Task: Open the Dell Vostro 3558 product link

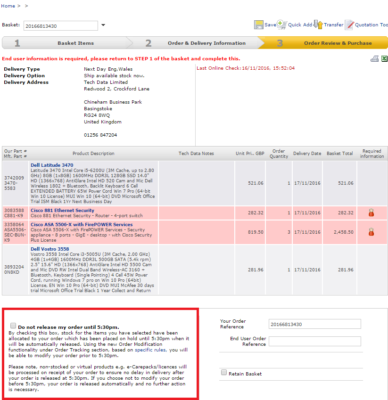Action: (50, 249)
